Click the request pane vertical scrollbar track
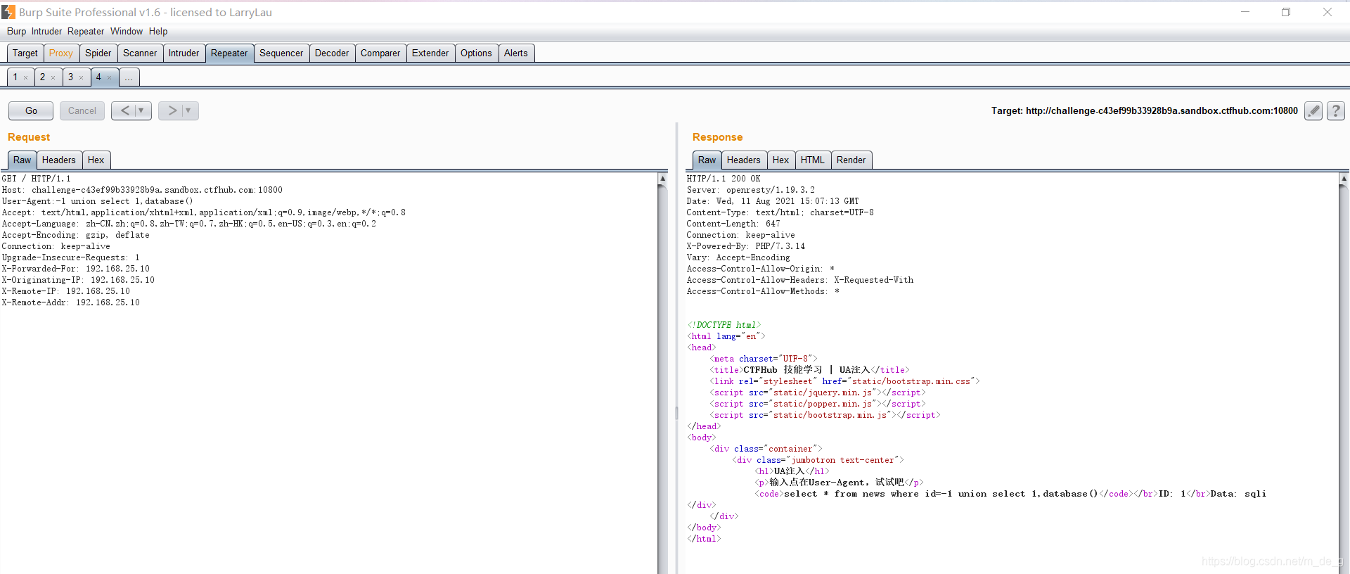 point(662,380)
